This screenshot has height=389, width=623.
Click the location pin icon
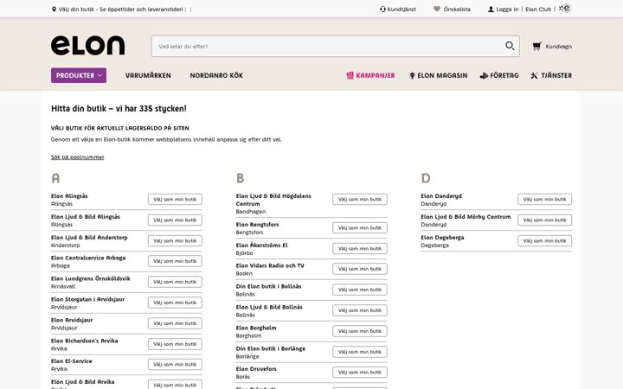click(x=54, y=10)
